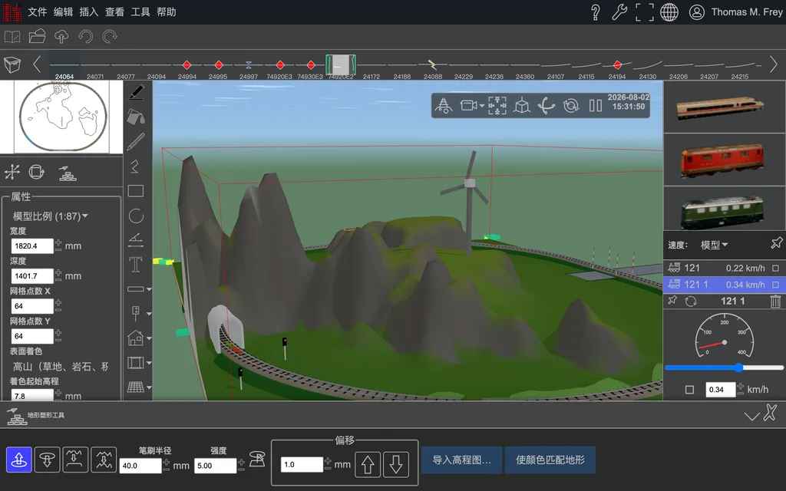The image size is (786, 491).
Task: Open 速度 模型 dropdown
Action: point(715,245)
